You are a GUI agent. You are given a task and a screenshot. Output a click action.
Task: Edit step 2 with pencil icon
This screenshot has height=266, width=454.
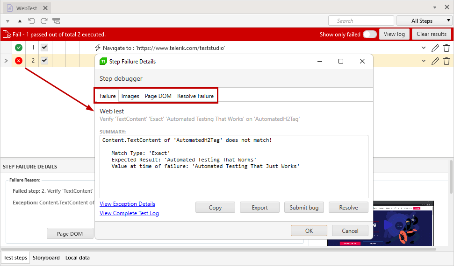(x=435, y=61)
